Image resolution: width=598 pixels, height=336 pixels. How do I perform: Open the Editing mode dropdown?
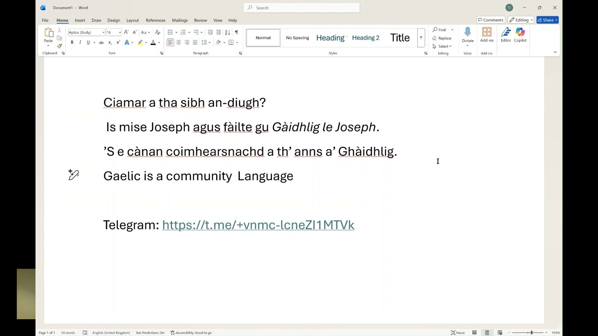pos(521,20)
